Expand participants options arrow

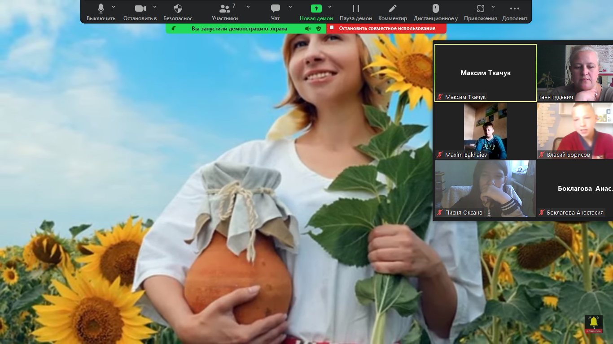[248, 7]
